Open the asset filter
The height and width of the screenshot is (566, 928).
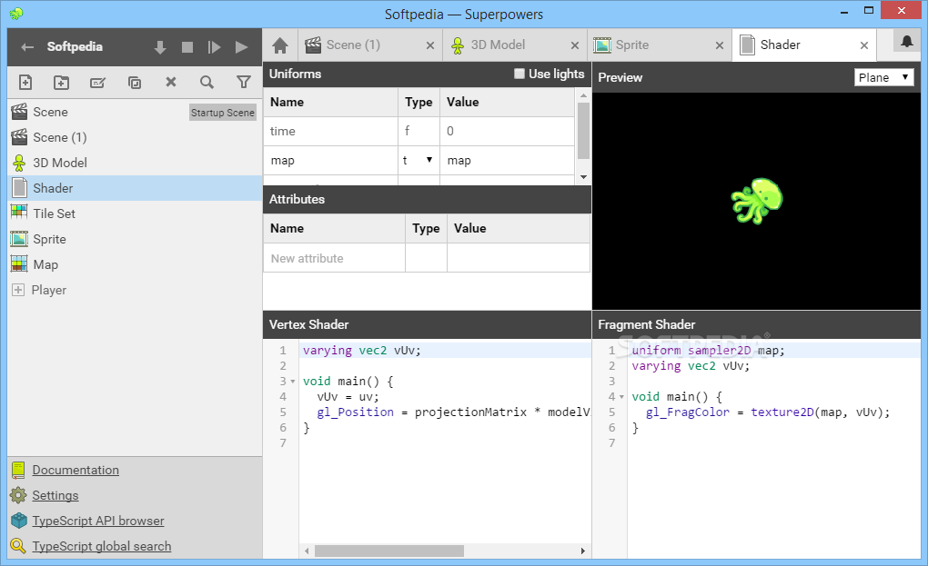coord(243,82)
